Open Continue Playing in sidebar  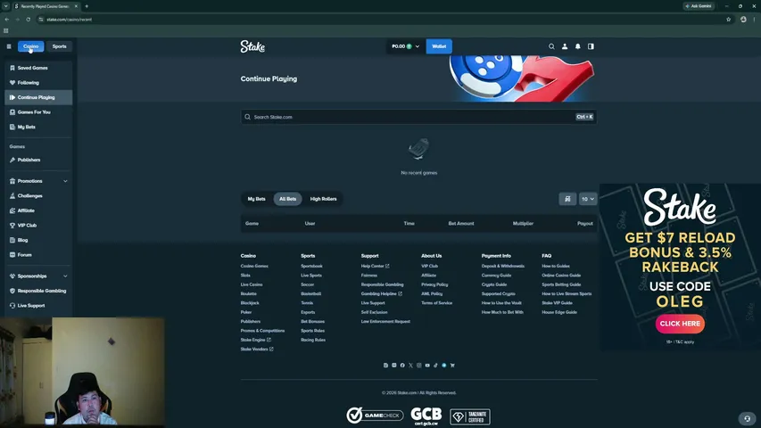[38, 97]
